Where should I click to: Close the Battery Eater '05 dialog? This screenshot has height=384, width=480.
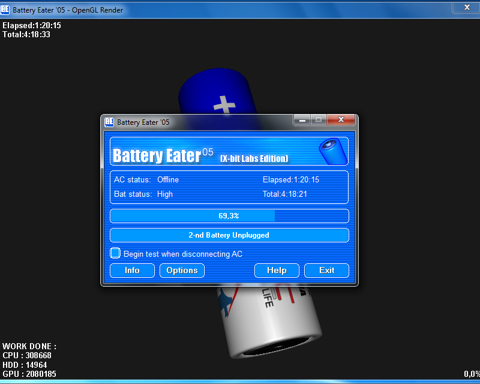tap(341, 119)
